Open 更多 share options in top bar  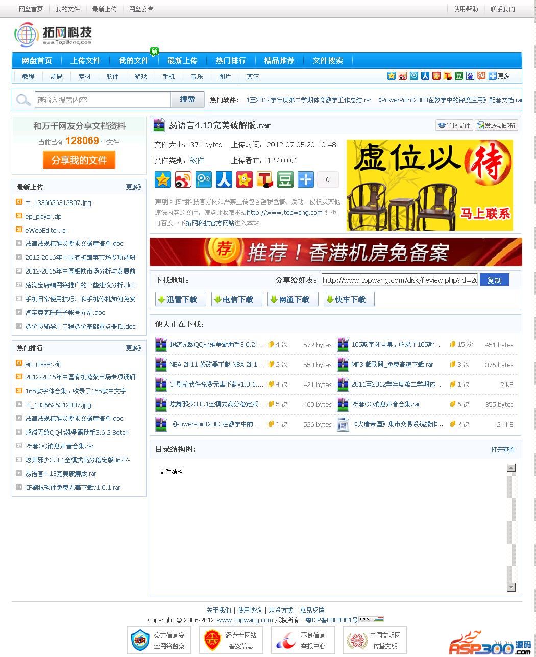[x=499, y=76]
